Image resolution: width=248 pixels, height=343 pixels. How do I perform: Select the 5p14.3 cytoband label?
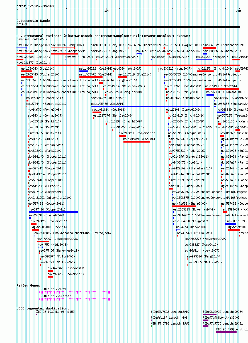(22, 24)
